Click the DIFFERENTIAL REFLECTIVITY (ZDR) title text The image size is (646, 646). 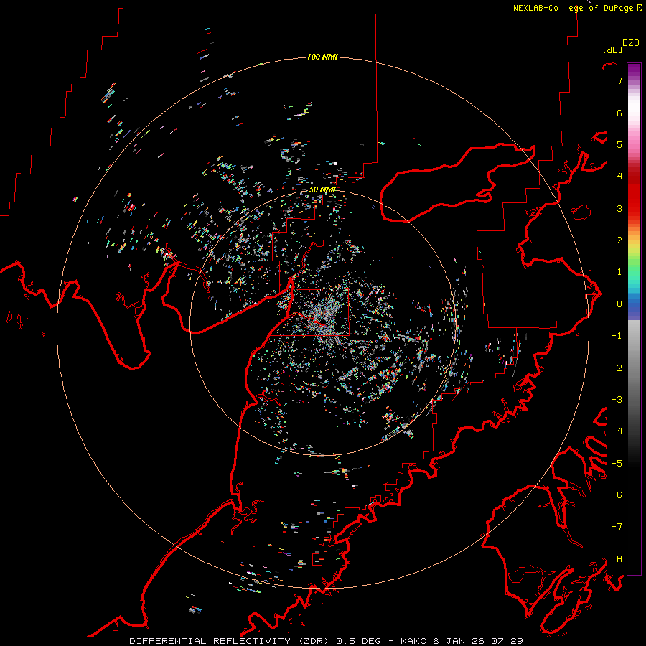[x=230, y=641]
